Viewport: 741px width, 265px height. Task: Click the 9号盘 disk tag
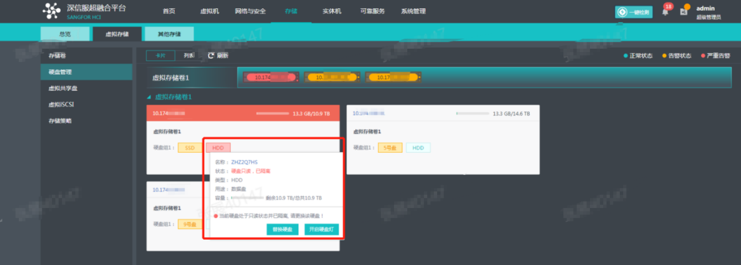point(190,224)
